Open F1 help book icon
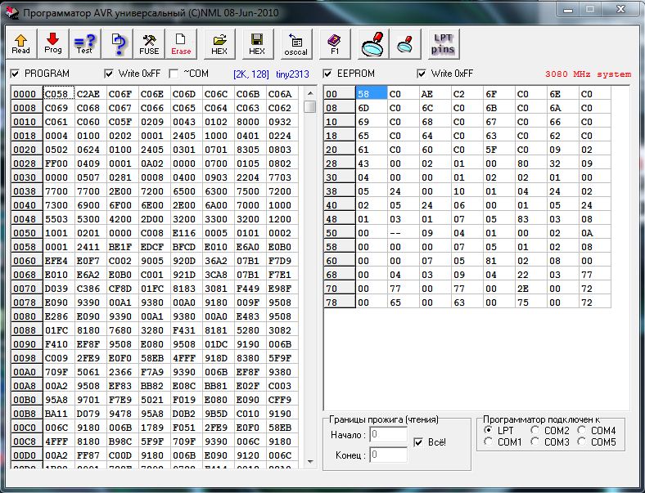This screenshot has height=493, width=645. [334, 43]
